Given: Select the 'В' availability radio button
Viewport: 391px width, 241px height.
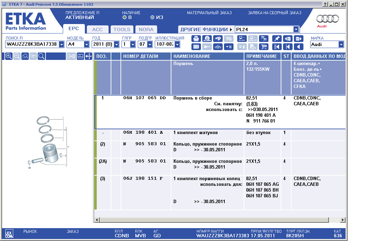Looking at the screenshot, I should (125, 17).
